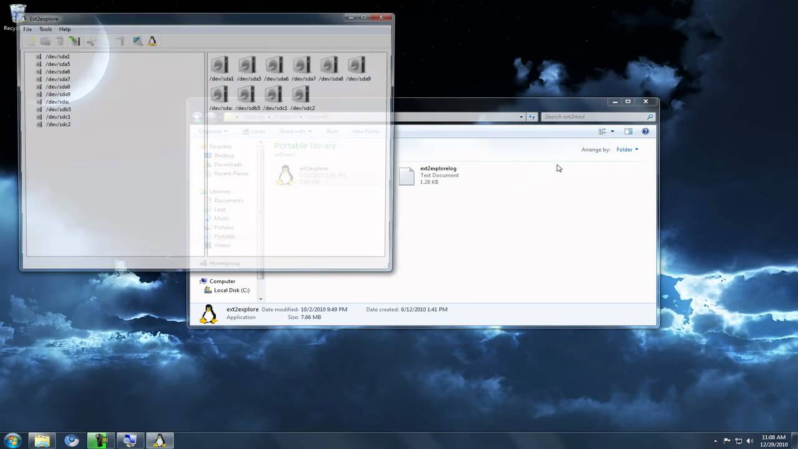Image resolution: width=798 pixels, height=449 pixels.
Task: Click the /dev/sda1 drive icon in right pane
Action: coord(219,65)
